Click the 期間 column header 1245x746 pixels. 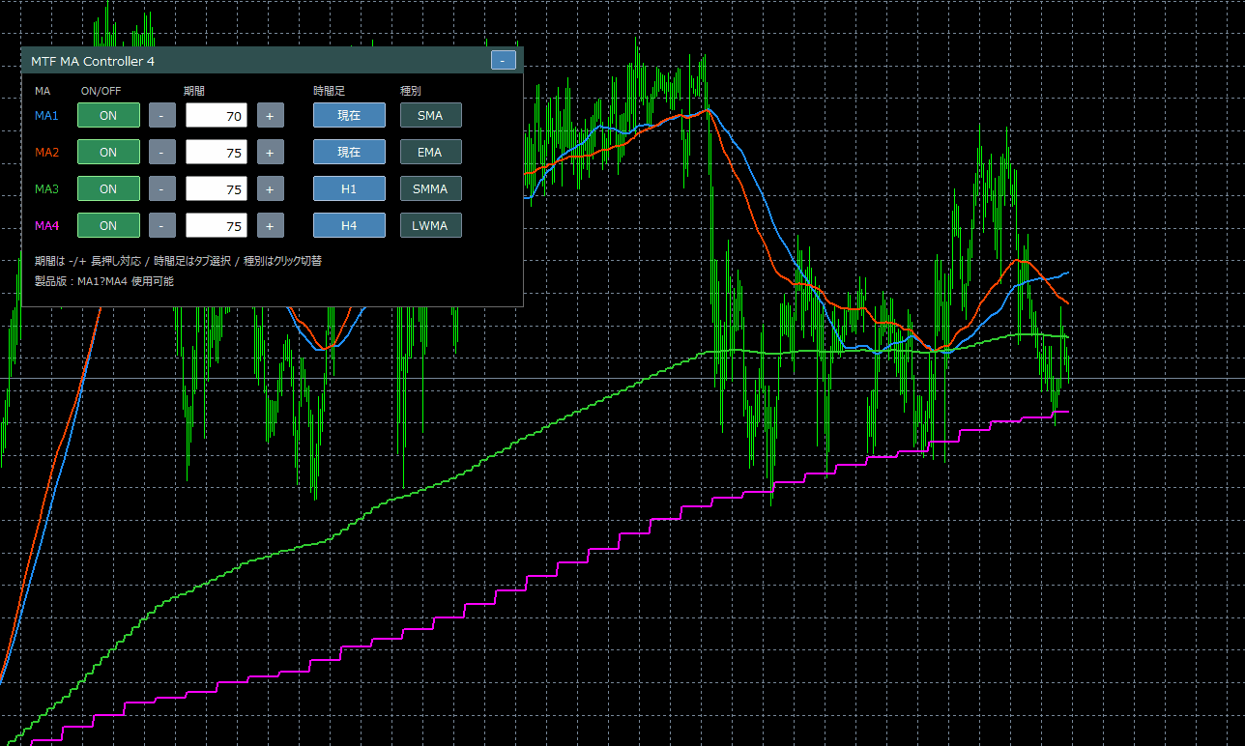[193, 91]
